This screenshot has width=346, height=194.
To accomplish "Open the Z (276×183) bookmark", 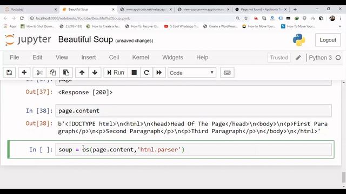I will coord(71,26).
